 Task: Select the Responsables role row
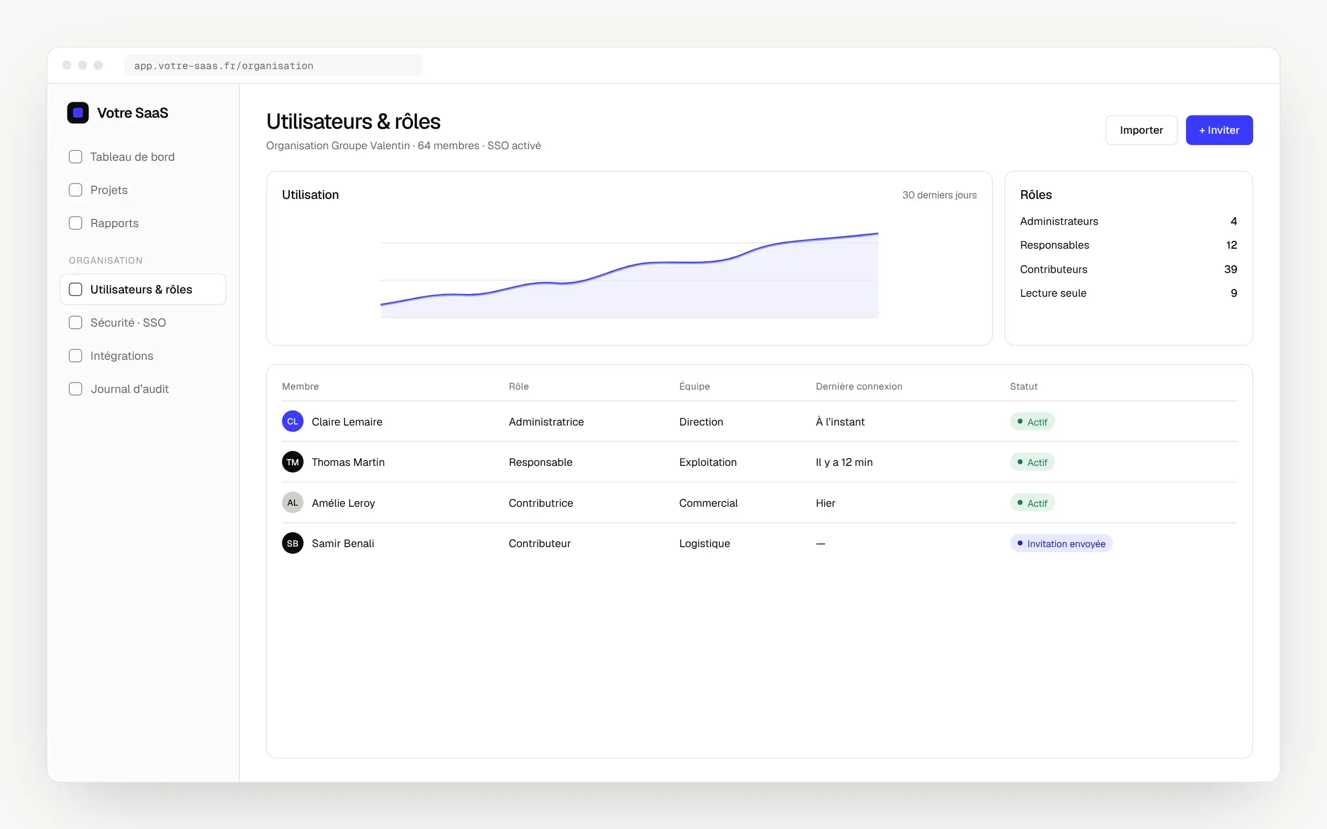coord(1129,245)
